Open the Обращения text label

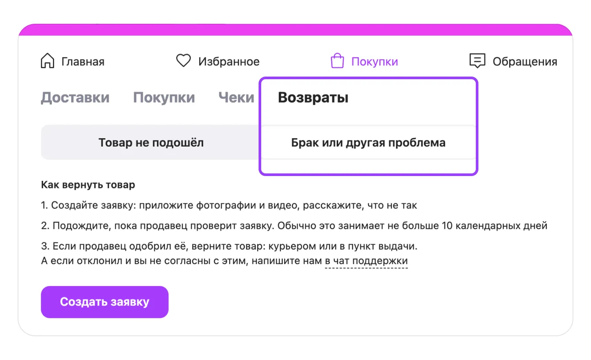tap(525, 62)
